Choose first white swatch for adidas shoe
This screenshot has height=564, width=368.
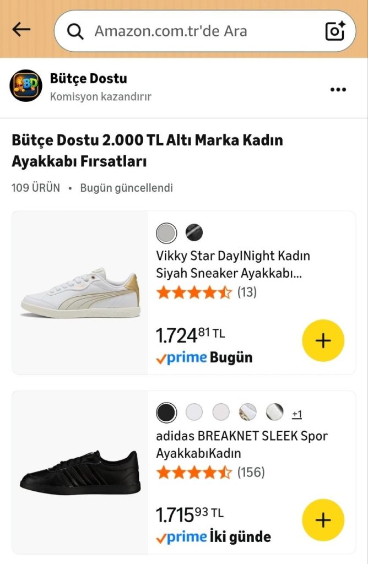194,412
